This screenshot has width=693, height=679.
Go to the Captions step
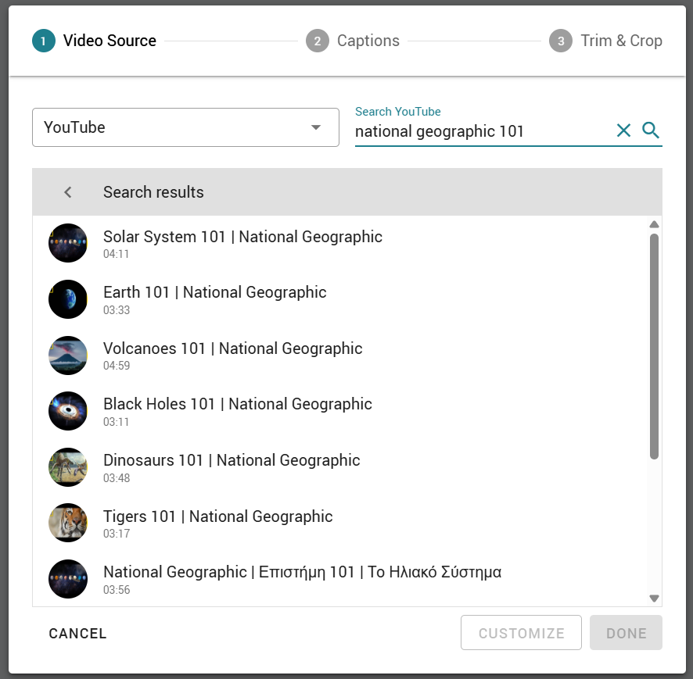tap(353, 41)
